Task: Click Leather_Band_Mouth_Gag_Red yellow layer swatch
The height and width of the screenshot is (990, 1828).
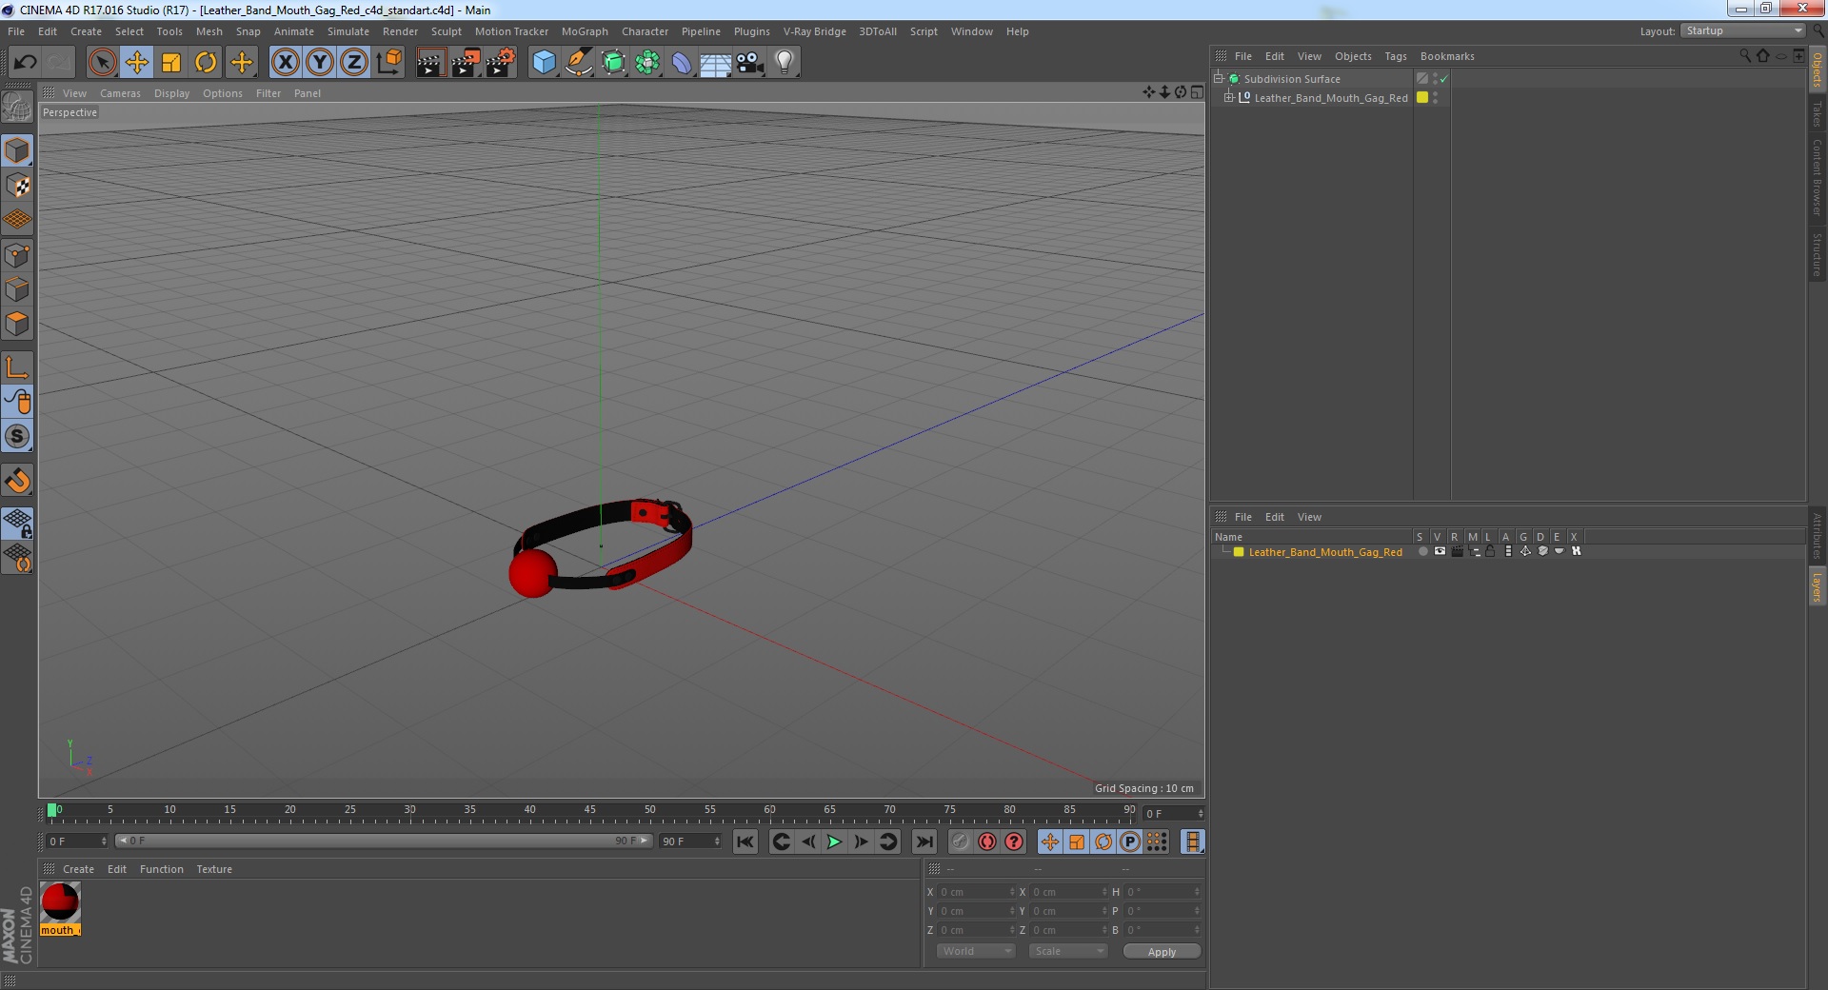Action: 1422,98
